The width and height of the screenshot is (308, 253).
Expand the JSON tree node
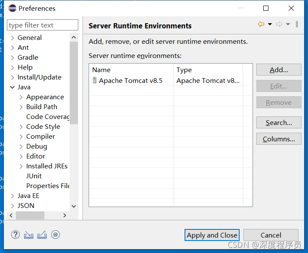point(12,206)
